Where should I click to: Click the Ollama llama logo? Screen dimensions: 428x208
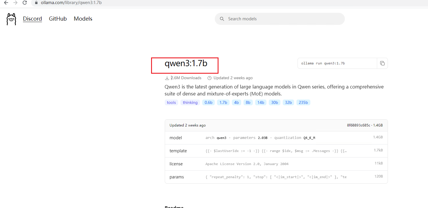[11, 19]
